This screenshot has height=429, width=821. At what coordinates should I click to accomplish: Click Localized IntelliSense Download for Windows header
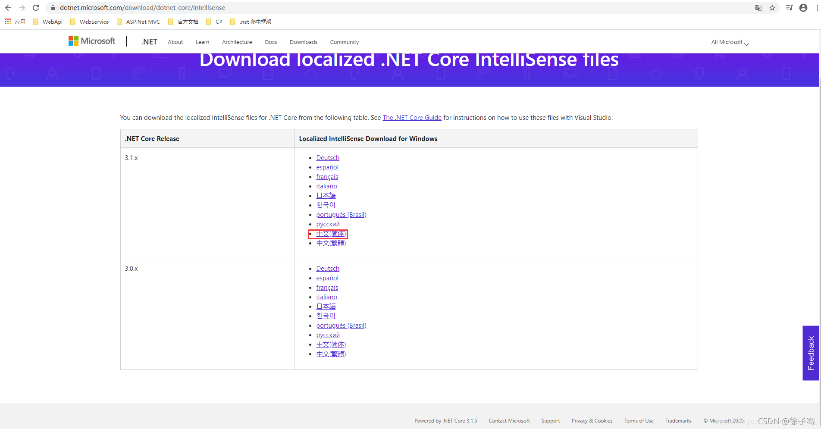point(496,139)
